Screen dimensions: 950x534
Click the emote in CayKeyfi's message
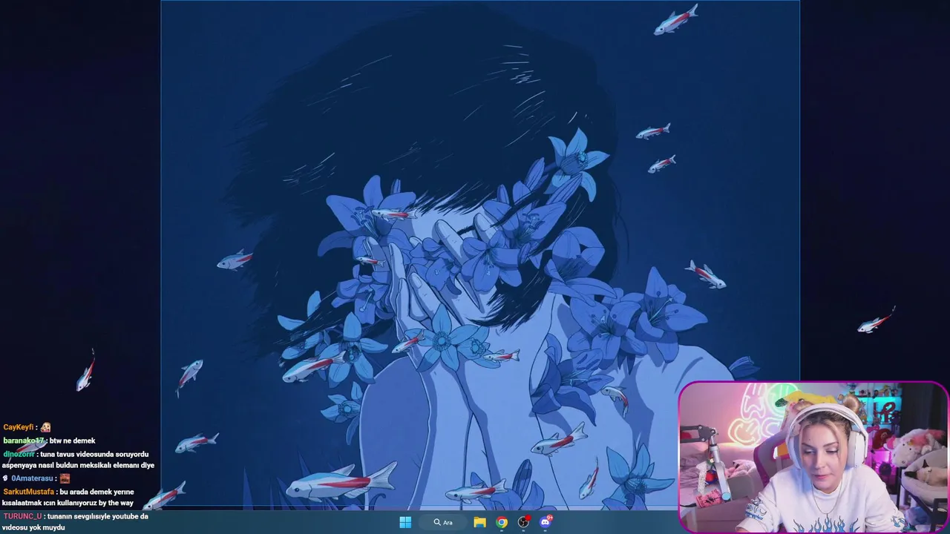tap(46, 428)
